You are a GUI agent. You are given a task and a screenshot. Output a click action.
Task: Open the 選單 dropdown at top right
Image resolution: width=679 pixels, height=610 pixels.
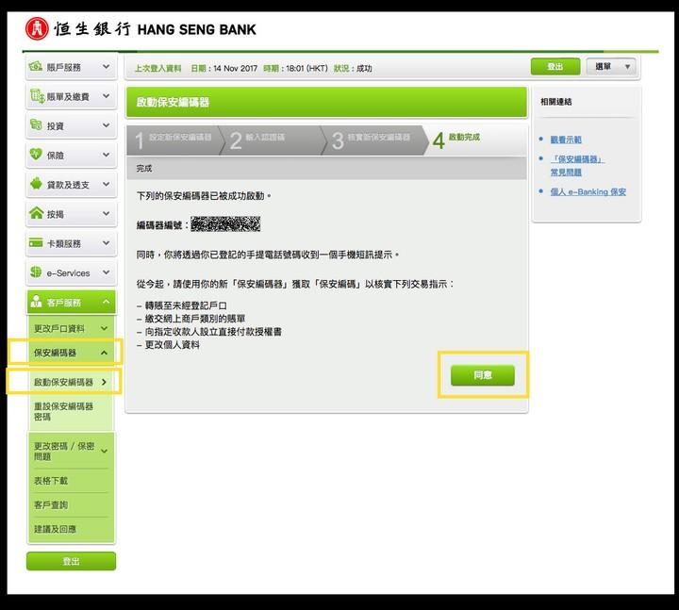click(611, 67)
